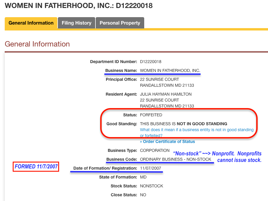Viewport: 268px width, 201px height.
Task: Click the bold NOT IN GOOD STANDING text
Action: pyautogui.click(x=202, y=124)
